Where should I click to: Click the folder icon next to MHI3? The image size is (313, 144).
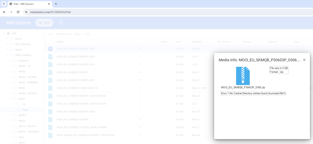(x=15, y=88)
